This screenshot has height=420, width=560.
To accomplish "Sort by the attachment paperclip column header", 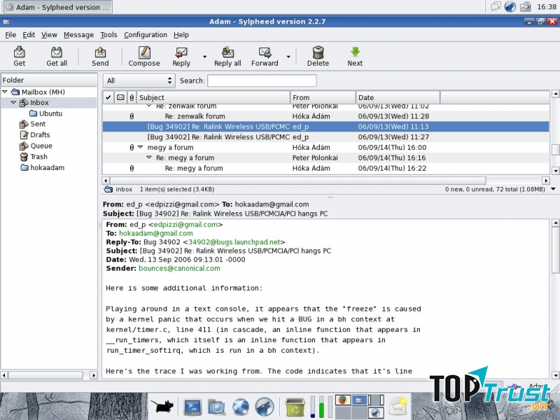I will (x=132, y=97).
